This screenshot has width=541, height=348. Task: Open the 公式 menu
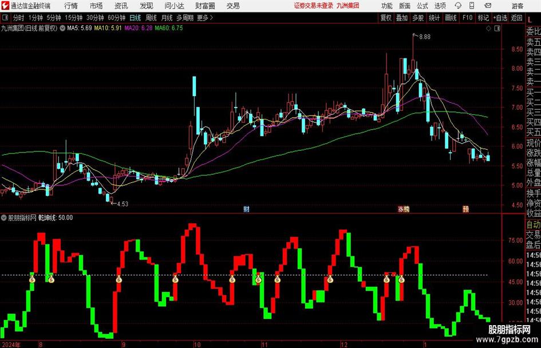pyautogui.click(x=422, y=6)
